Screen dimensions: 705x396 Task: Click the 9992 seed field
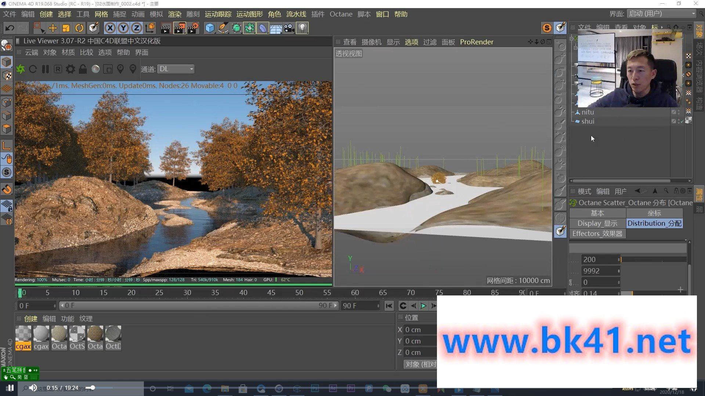tap(601, 271)
